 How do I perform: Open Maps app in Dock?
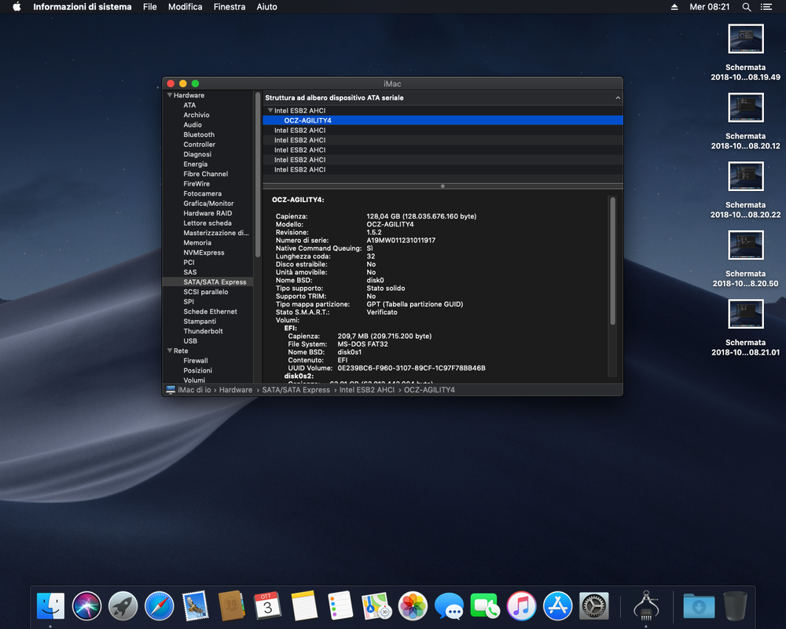click(x=376, y=606)
